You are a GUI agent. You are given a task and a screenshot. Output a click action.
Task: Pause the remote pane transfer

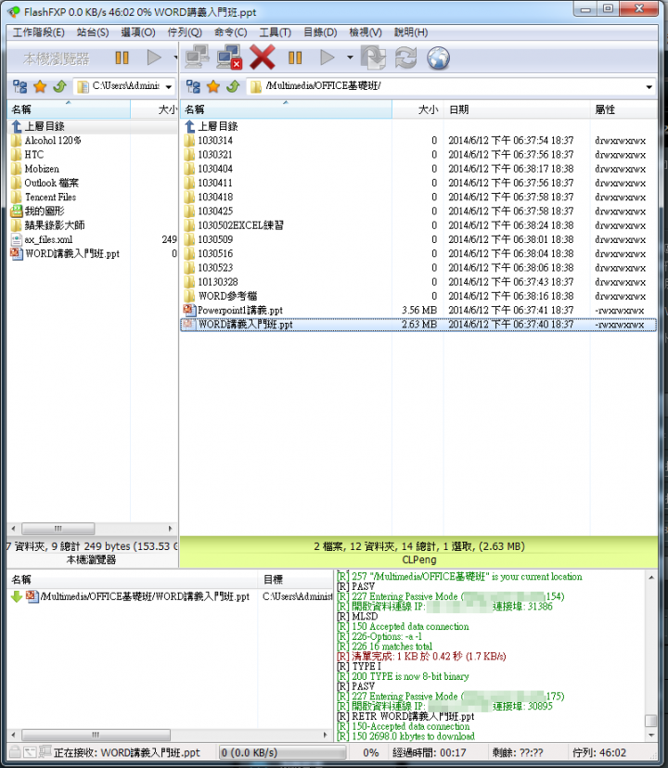295,58
